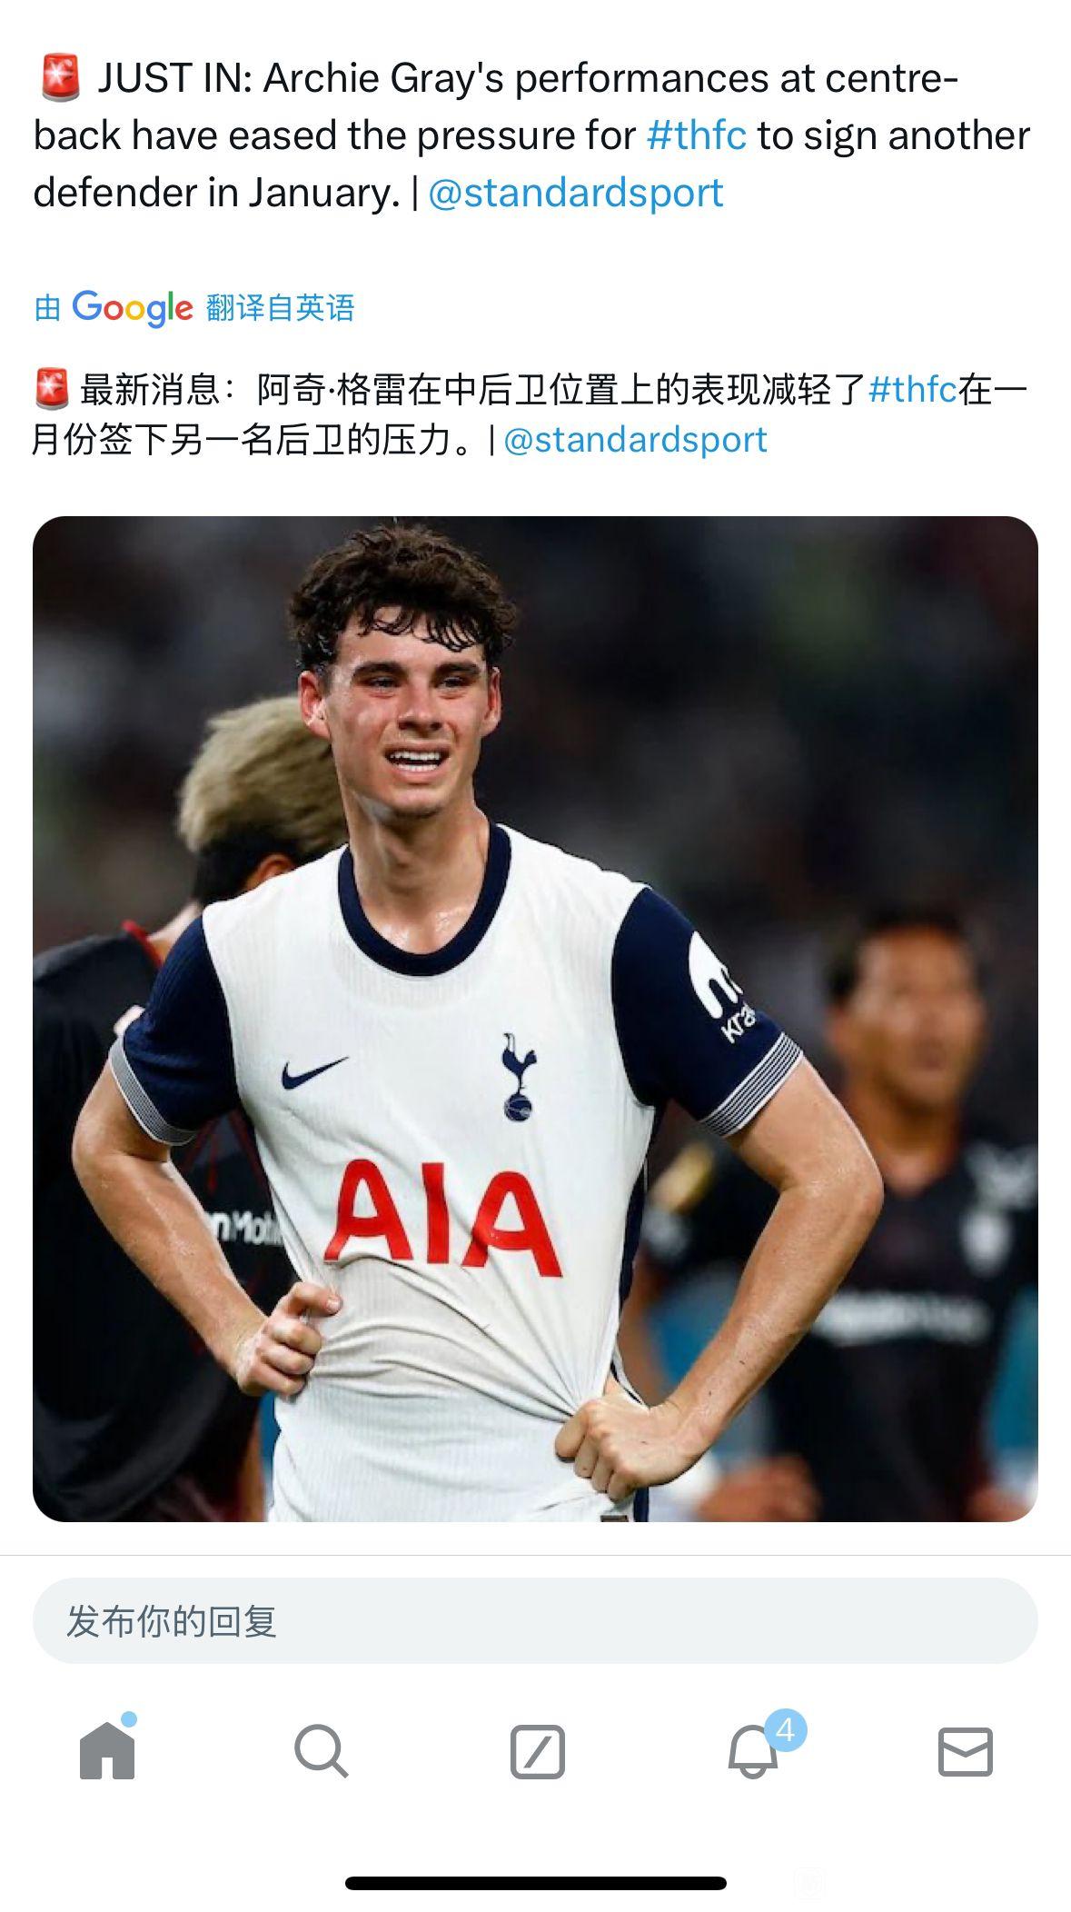Tap the Google logo in translation notice
Viewport: 1071px width, 1912px height.
(x=133, y=308)
